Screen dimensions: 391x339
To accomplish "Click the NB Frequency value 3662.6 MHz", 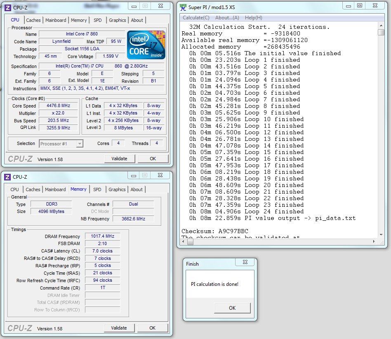I will (133, 219).
